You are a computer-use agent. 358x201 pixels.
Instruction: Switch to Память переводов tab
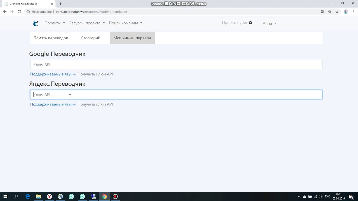[x=51, y=38]
